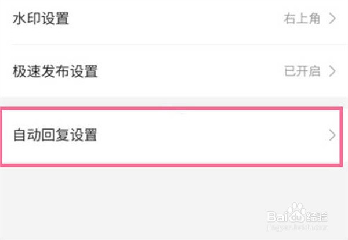Click the 极速发布设置 label text
The image size is (348, 240).
55,71
